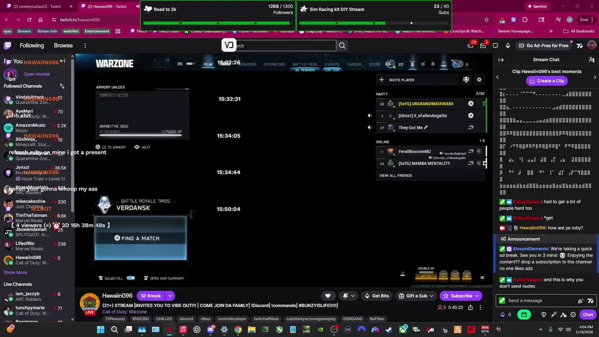Click the Twitch home logo icon

(7, 45)
